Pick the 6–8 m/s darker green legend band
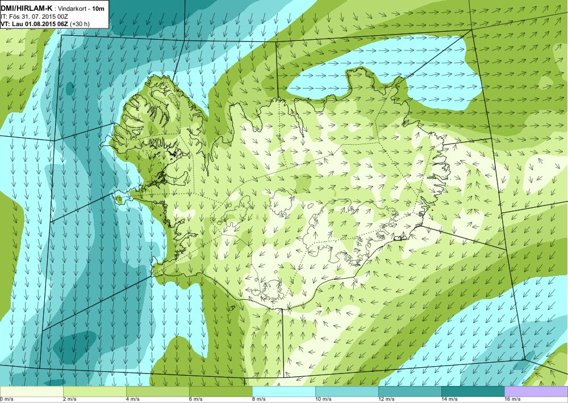This screenshot has width=568, height=403. tap(220, 392)
